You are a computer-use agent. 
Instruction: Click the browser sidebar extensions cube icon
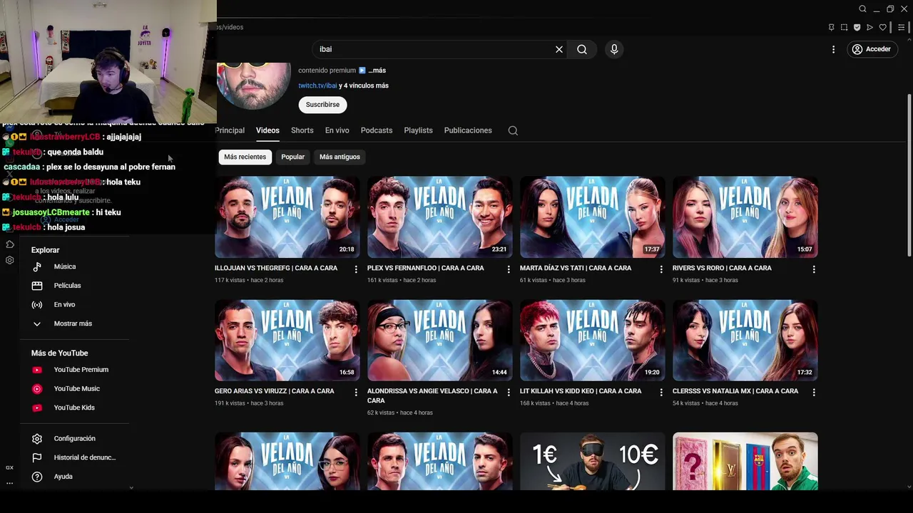pyautogui.click(x=10, y=244)
